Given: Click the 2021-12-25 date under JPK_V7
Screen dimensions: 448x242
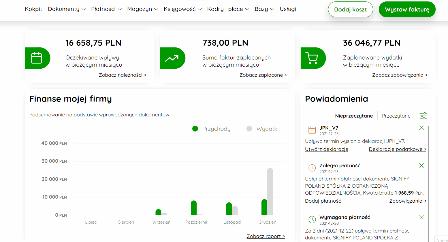Looking at the screenshot, I should tap(329, 134).
